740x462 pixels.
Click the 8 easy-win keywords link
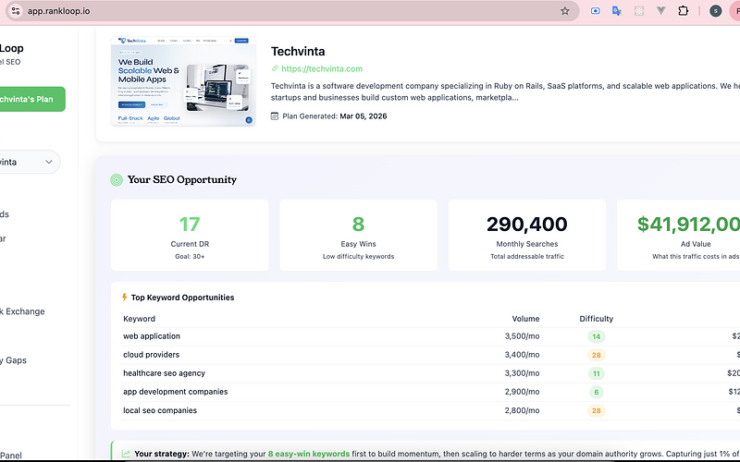point(309,454)
